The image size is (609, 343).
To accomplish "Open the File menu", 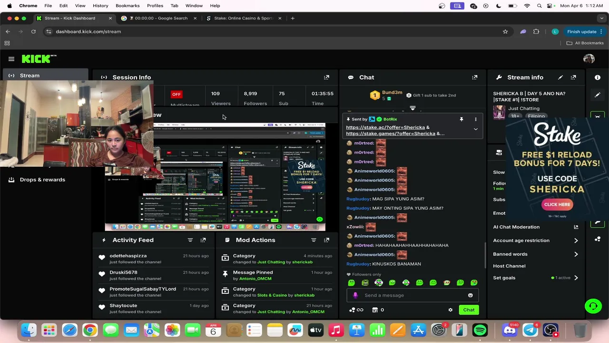I will tap(48, 6).
